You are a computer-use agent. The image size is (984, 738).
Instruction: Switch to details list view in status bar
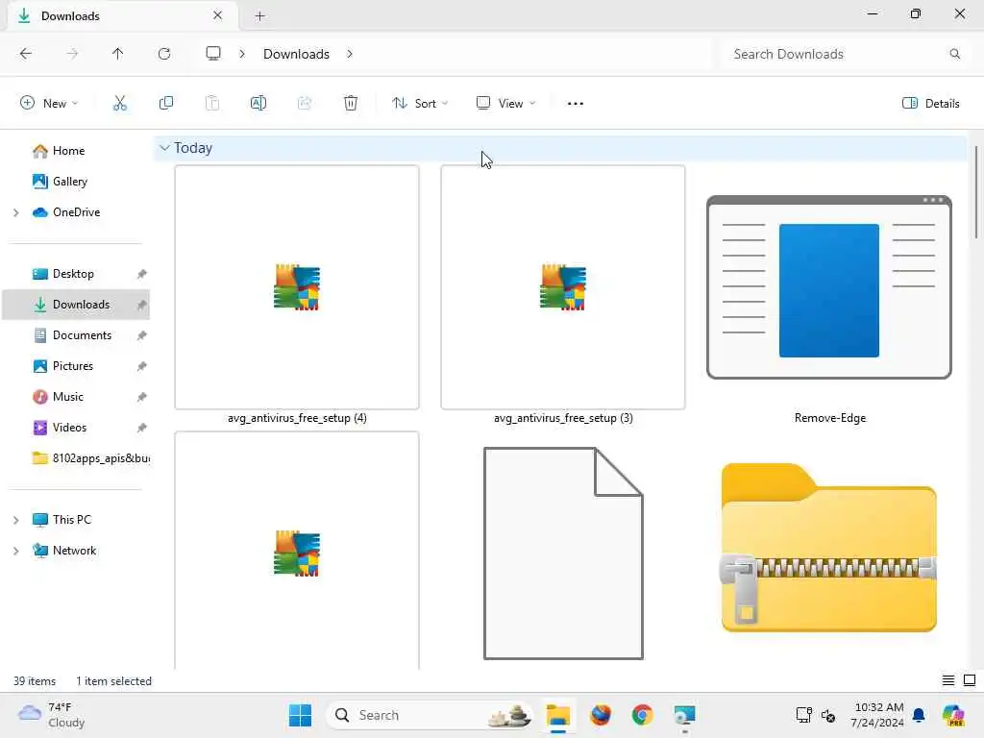click(948, 680)
